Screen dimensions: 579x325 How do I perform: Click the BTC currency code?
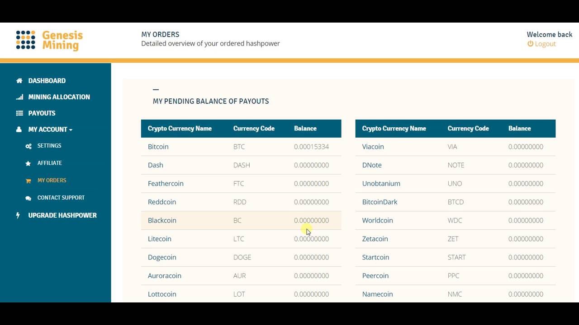(239, 147)
